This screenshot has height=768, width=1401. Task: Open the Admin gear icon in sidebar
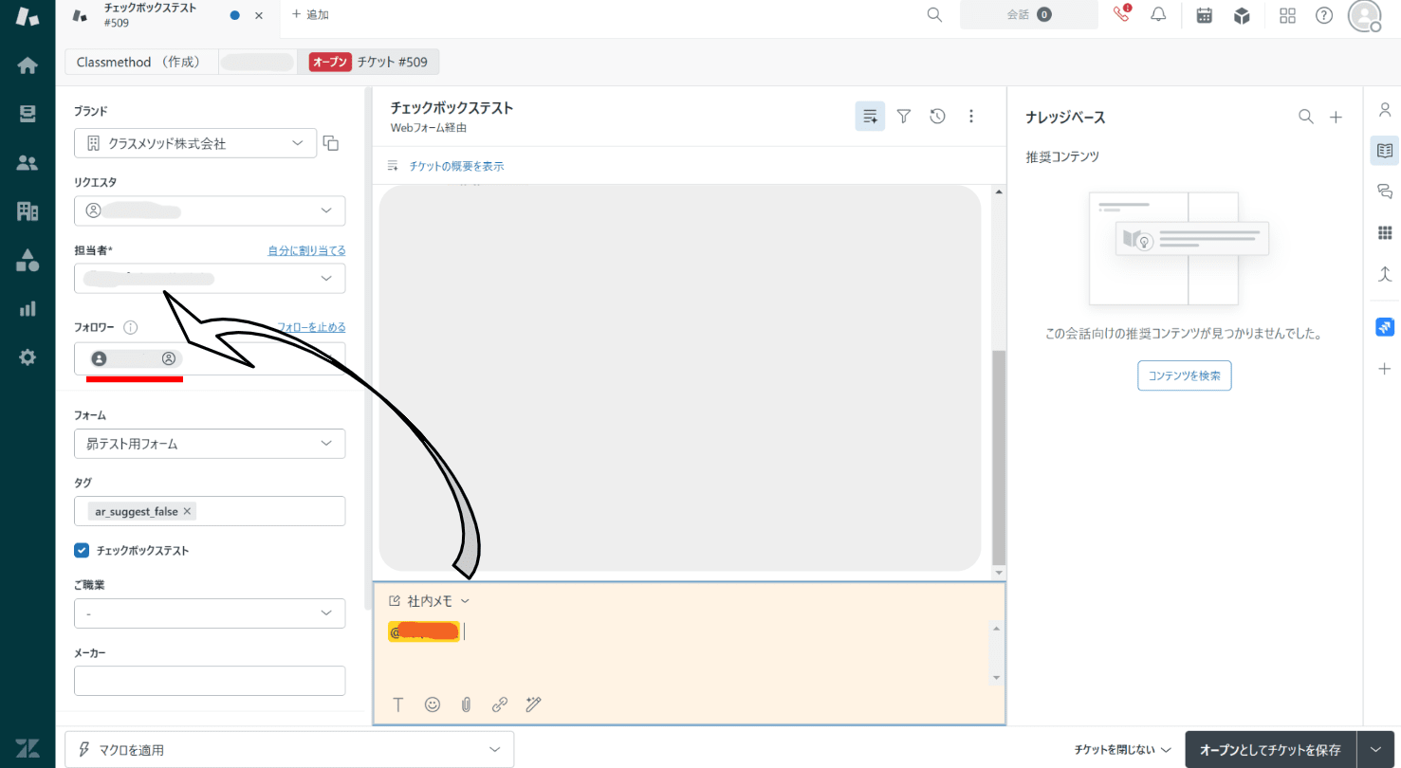click(28, 357)
